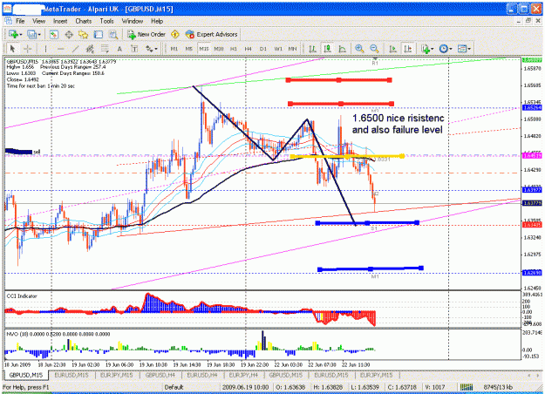Expand the Profiles dropdown arrow
The image size is (545, 394).
click(x=39, y=34)
